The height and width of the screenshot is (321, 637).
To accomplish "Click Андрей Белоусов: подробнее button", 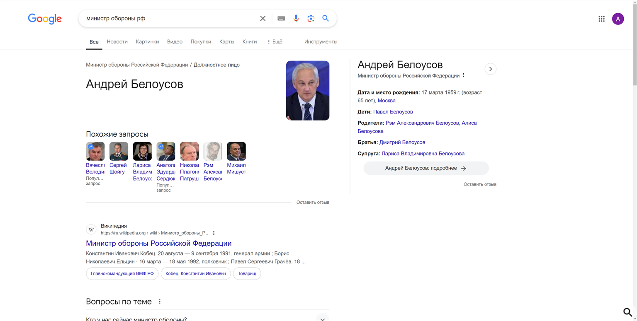I will tap(426, 168).
